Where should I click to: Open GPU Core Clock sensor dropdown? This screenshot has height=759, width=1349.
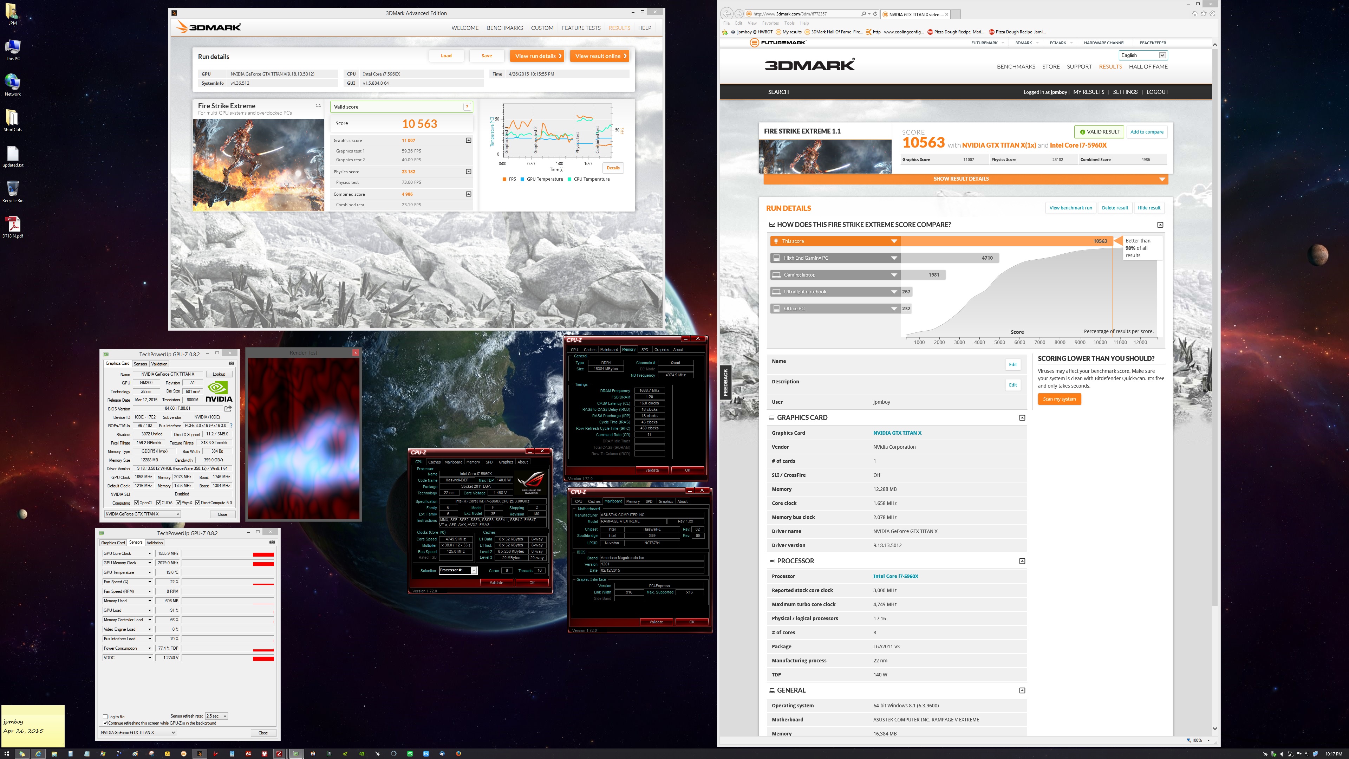tap(149, 554)
